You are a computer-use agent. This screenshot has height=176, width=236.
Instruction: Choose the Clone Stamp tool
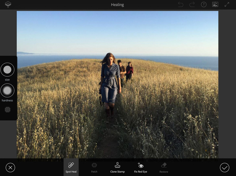(x=117, y=167)
